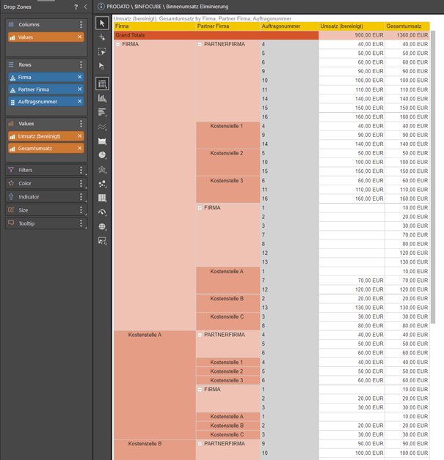Image resolution: width=444 pixels, height=460 pixels.
Task: Switch to the column chart visualization
Action: [102, 97]
